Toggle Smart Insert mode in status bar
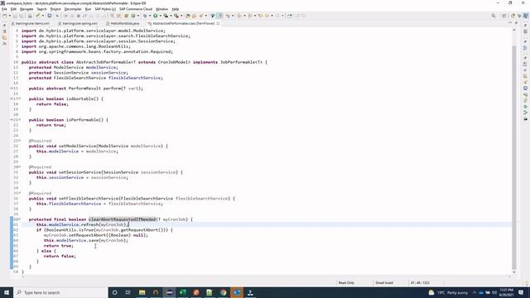This screenshot has height=298, width=530. coord(384,282)
